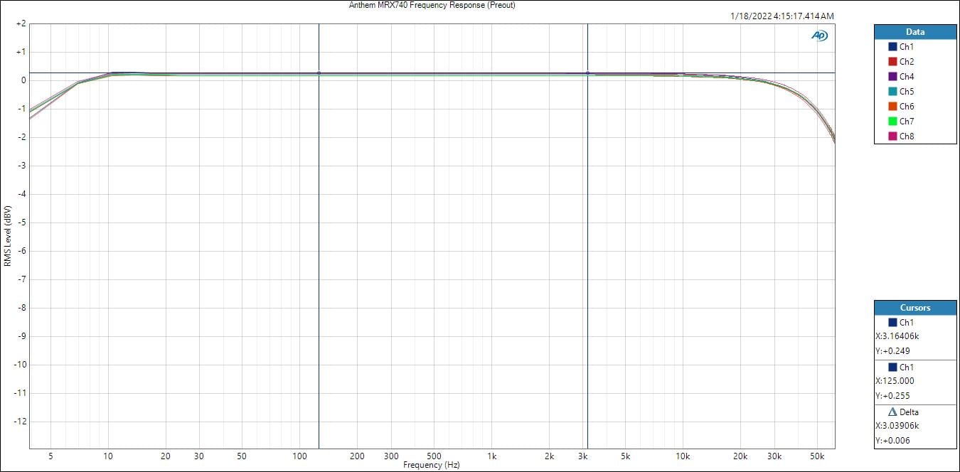Viewport: 960px width, 472px height.
Task: Select the magenta Ch8 legend swatch
Action: click(x=892, y=136)
